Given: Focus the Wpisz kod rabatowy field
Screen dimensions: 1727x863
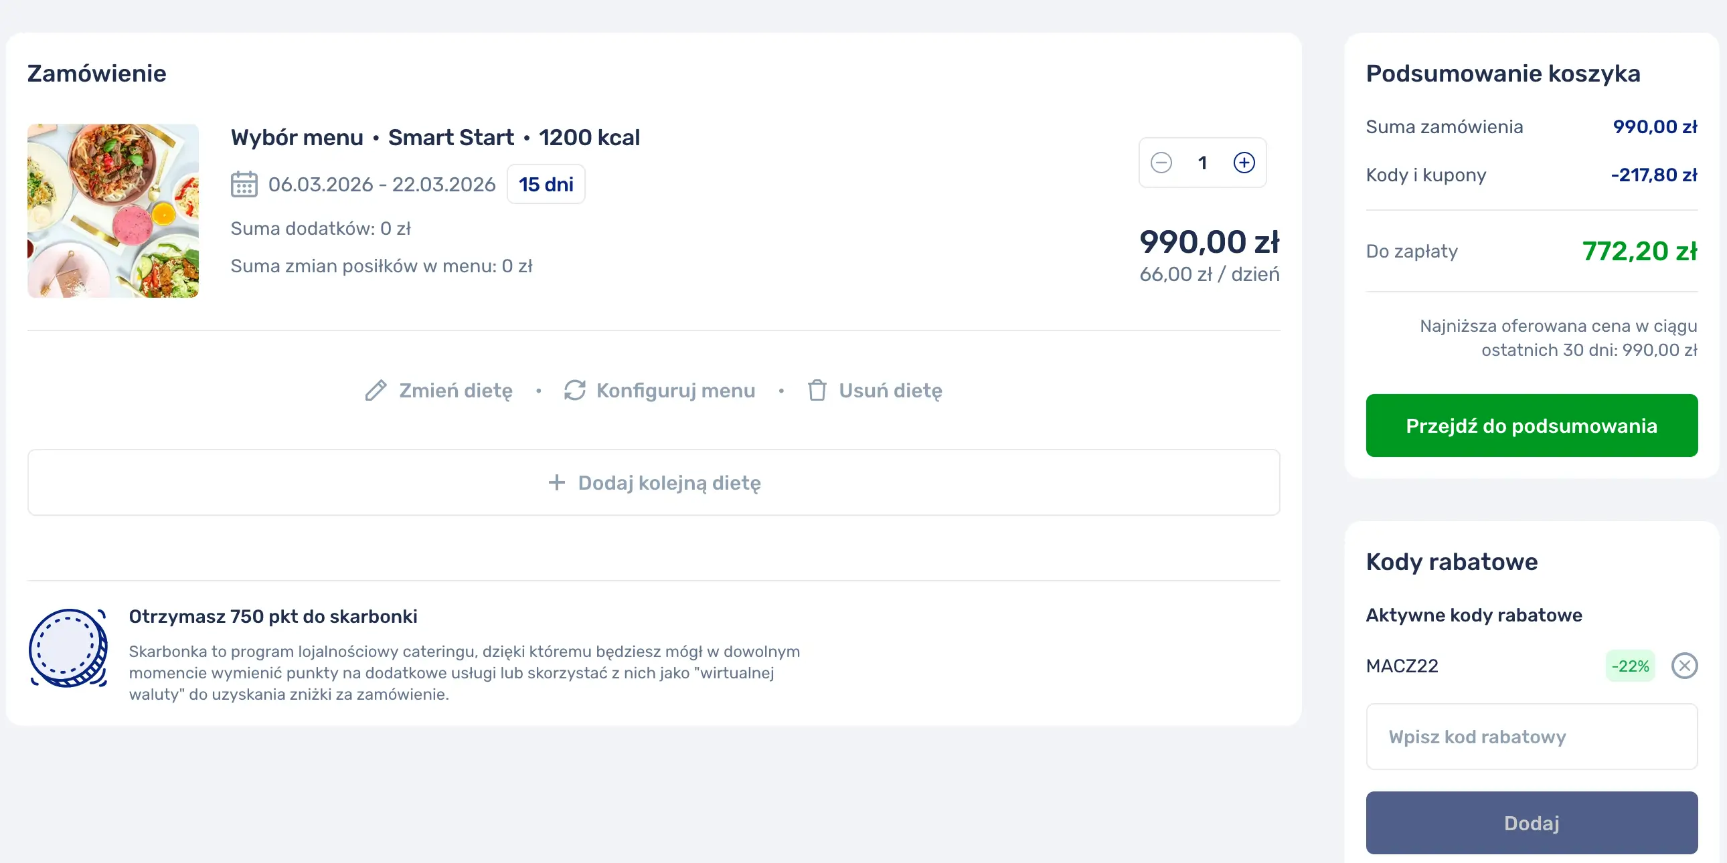Looking at the screenshot, I should pyautogui.click(x=1532, y=737).
